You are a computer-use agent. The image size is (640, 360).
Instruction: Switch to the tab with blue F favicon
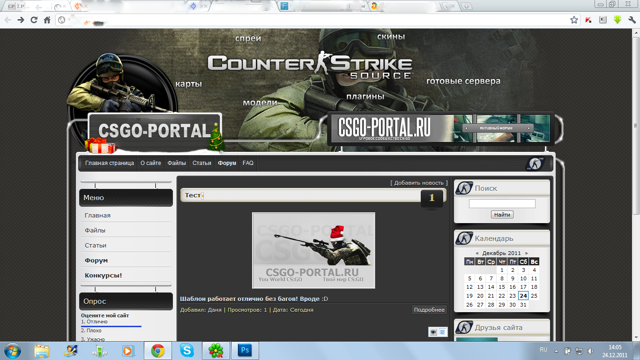coord(284,6)
